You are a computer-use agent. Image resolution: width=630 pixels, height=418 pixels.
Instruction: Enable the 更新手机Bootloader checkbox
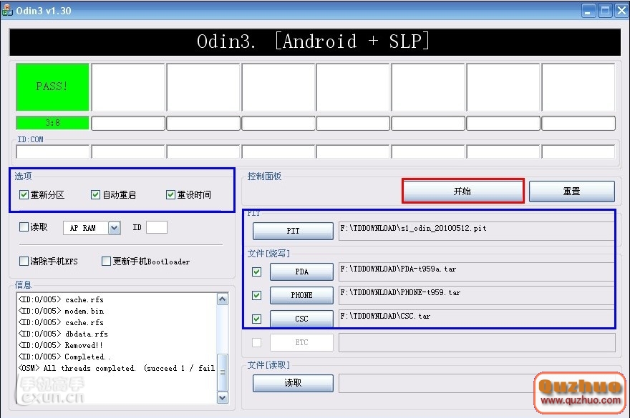(106, 262)
